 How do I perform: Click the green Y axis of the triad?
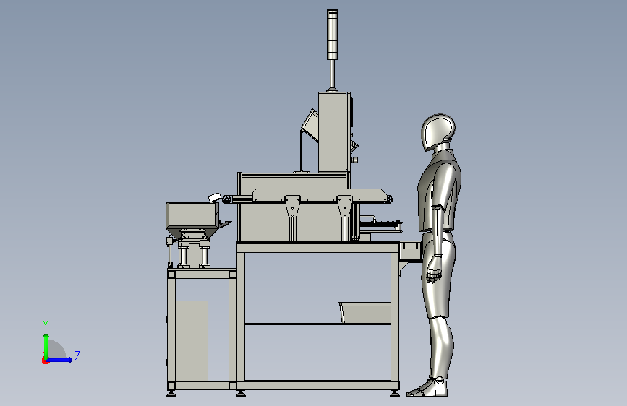[46, 345]
